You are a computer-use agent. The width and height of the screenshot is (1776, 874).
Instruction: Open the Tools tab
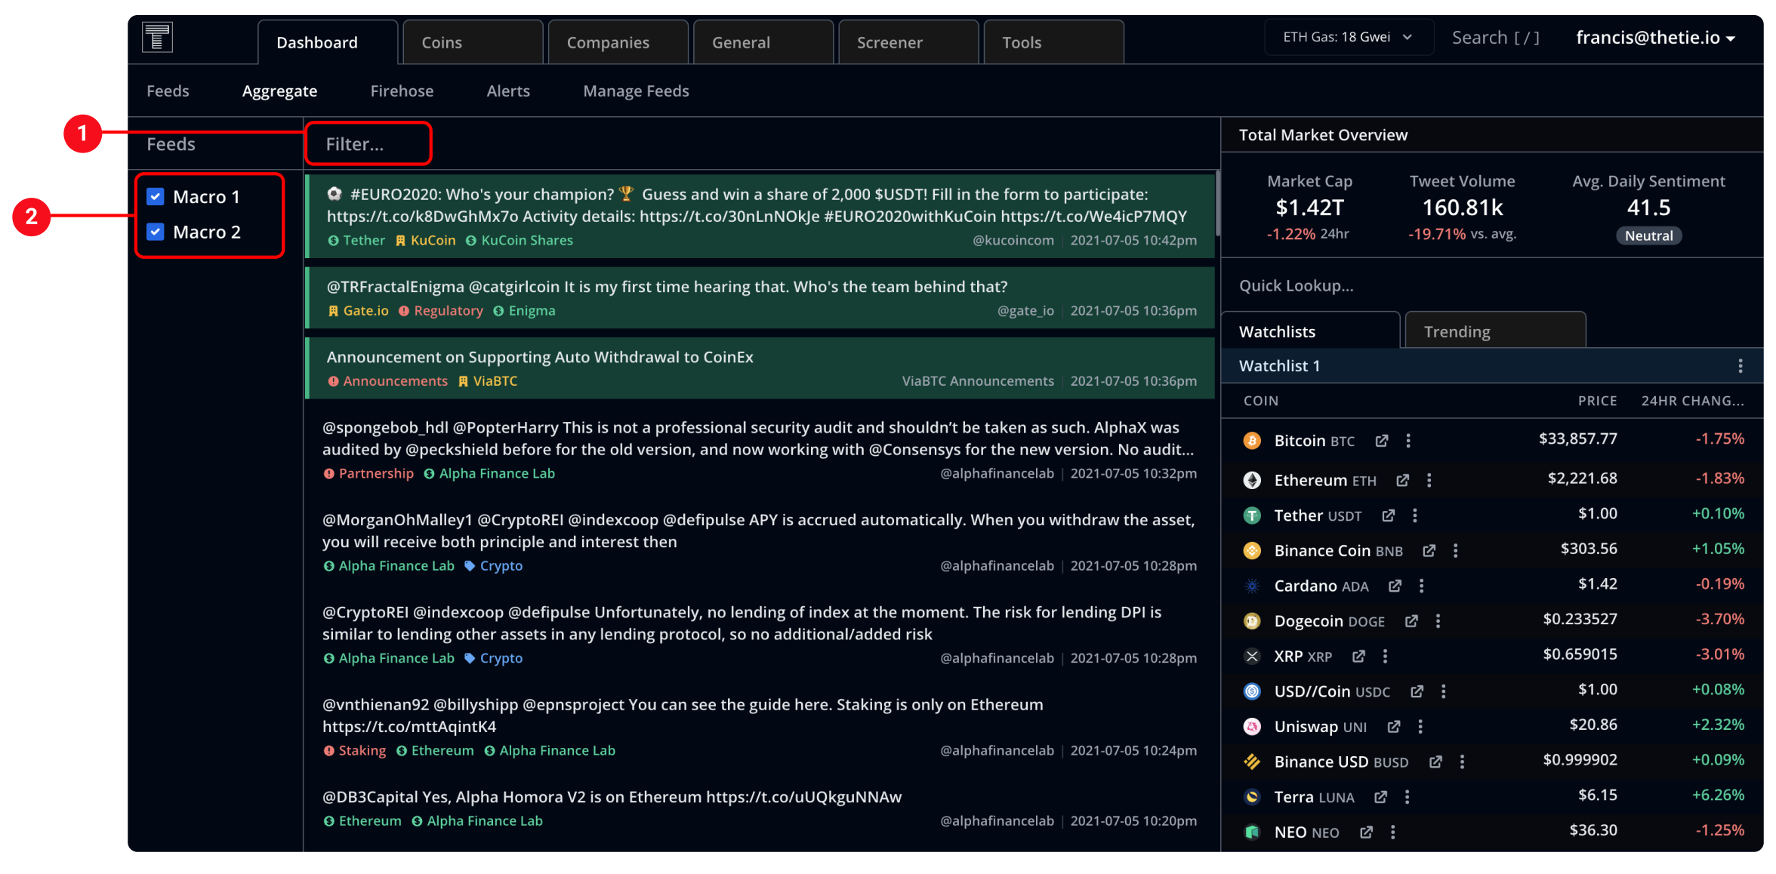click(x=1053, y=42)
